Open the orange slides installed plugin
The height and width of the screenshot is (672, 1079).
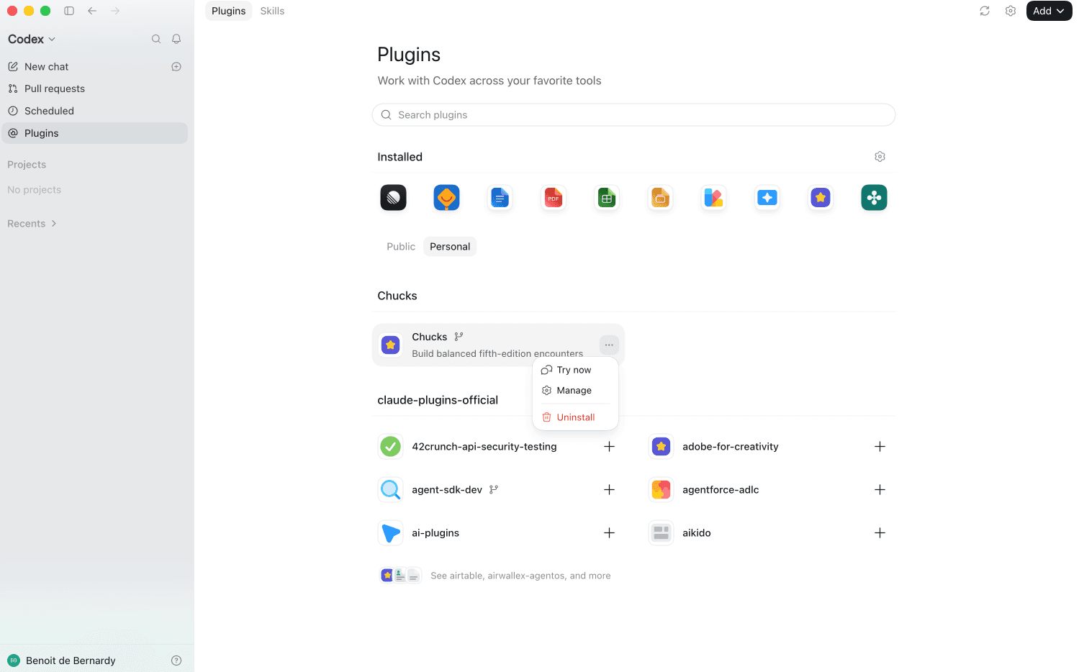pos(660,198)
